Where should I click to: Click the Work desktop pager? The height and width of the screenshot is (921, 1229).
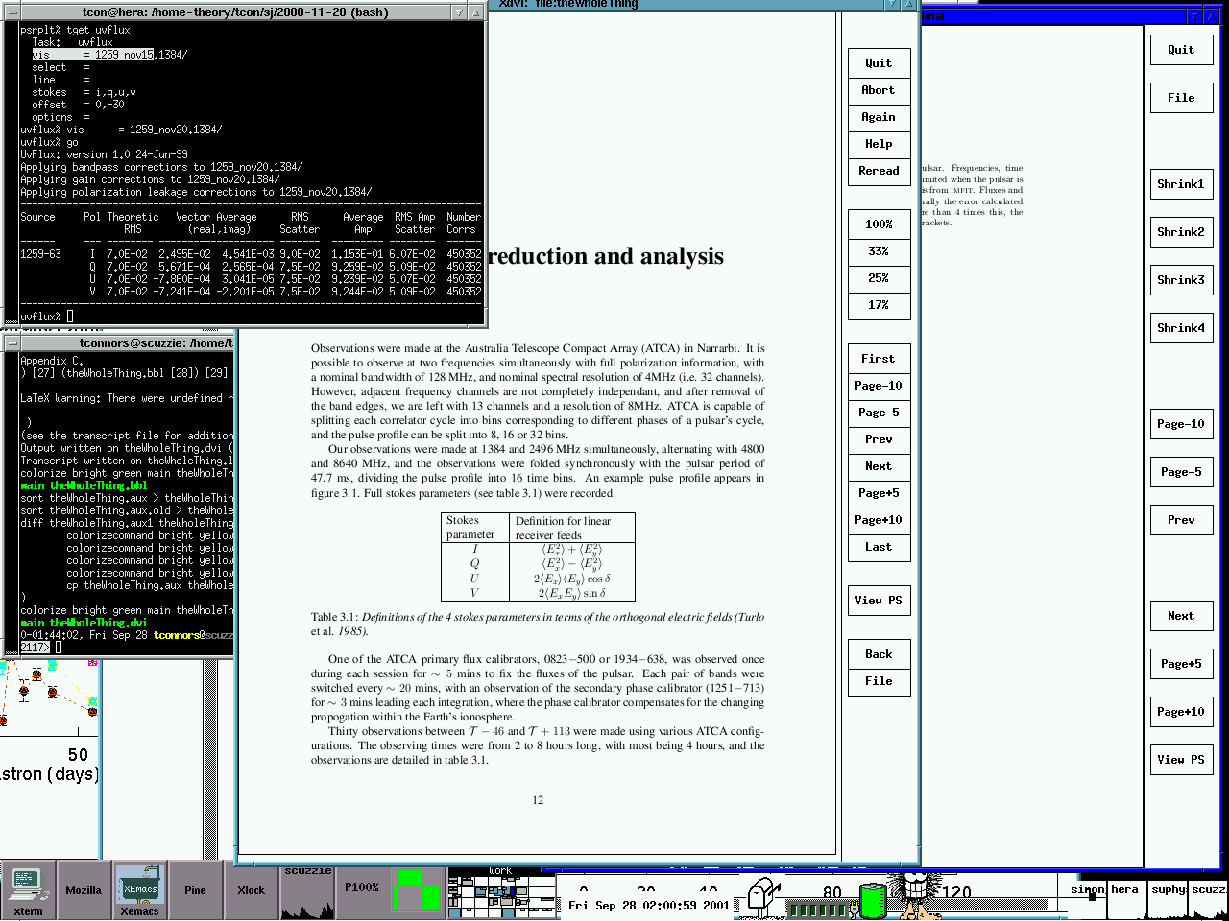click(500, 894)
